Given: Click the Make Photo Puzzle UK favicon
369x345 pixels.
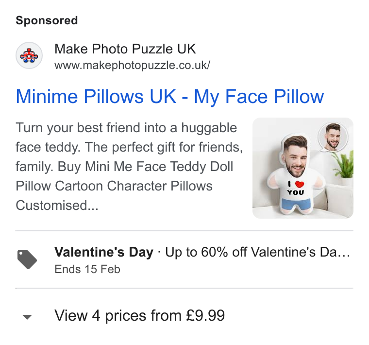Looking at the screenshot, I should click(x=29, y=55).
